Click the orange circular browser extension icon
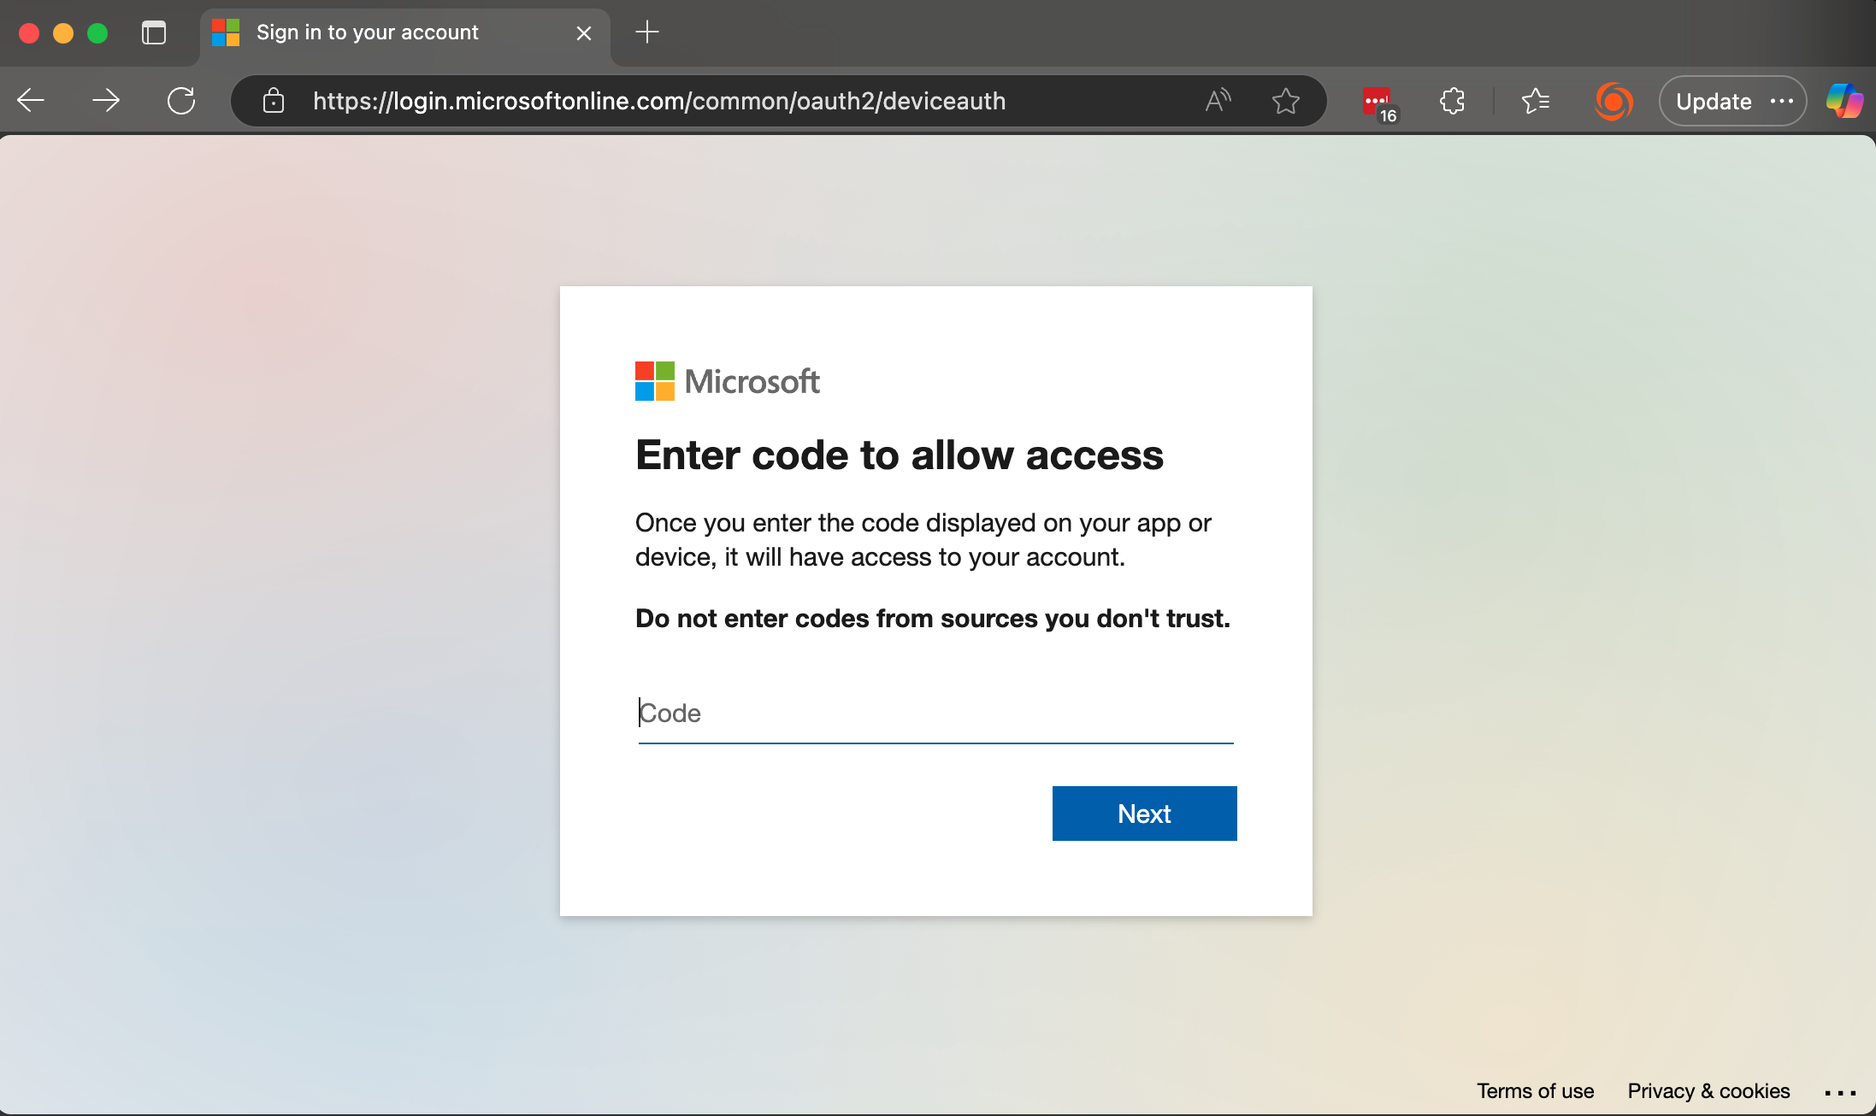Screen dimensions: 1876x1116 pos(1613,101)
